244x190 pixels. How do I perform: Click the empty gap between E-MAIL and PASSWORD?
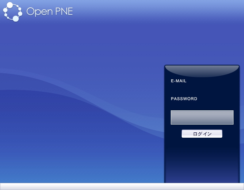pyautogui.click(x=202, y=90)
